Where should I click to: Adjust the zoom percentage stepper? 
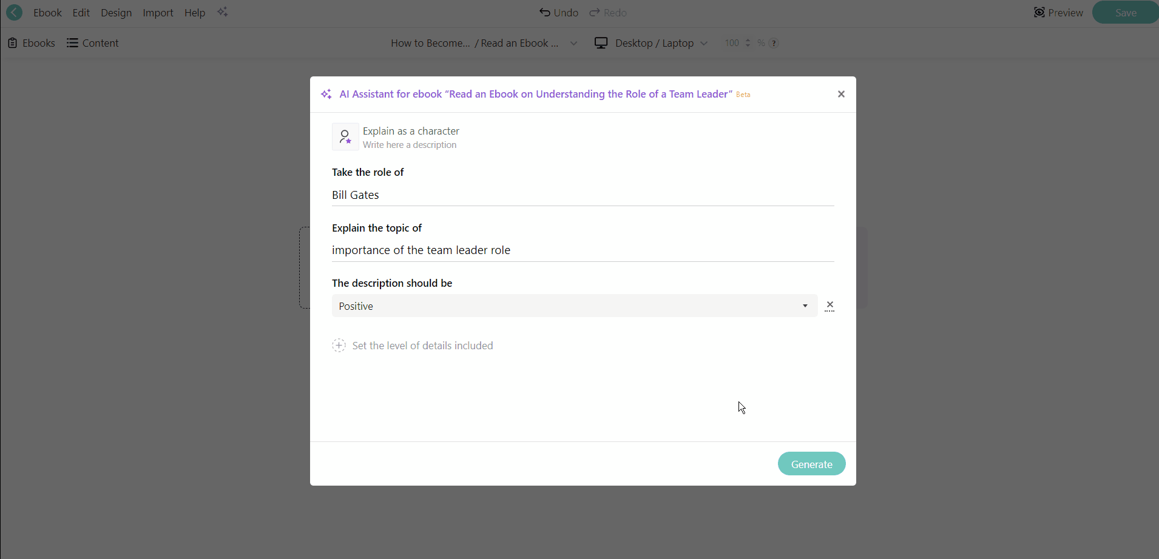click(x=748, y=43)
